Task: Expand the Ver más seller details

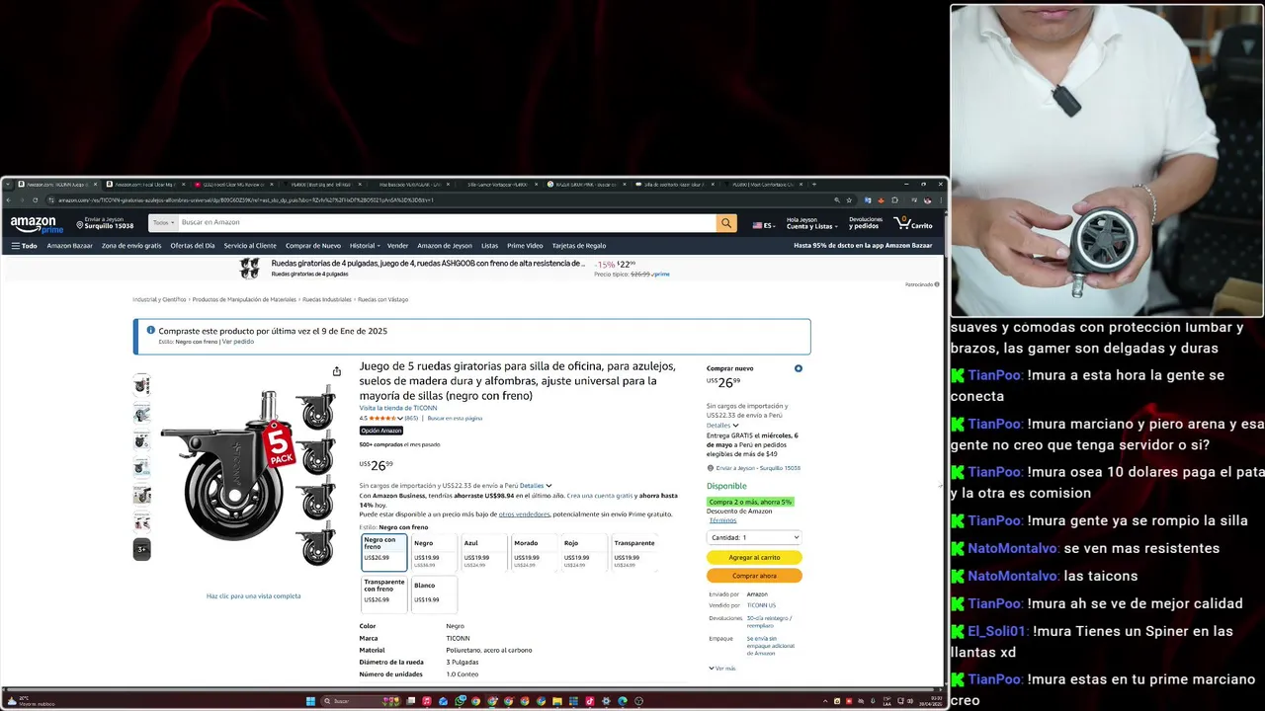Action: click(722, 669)
